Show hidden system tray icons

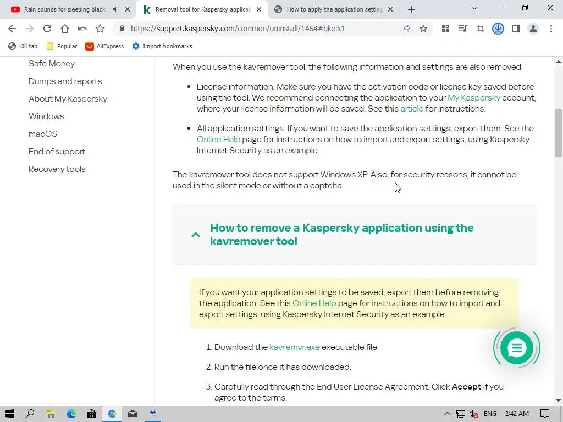click(448, 414)
